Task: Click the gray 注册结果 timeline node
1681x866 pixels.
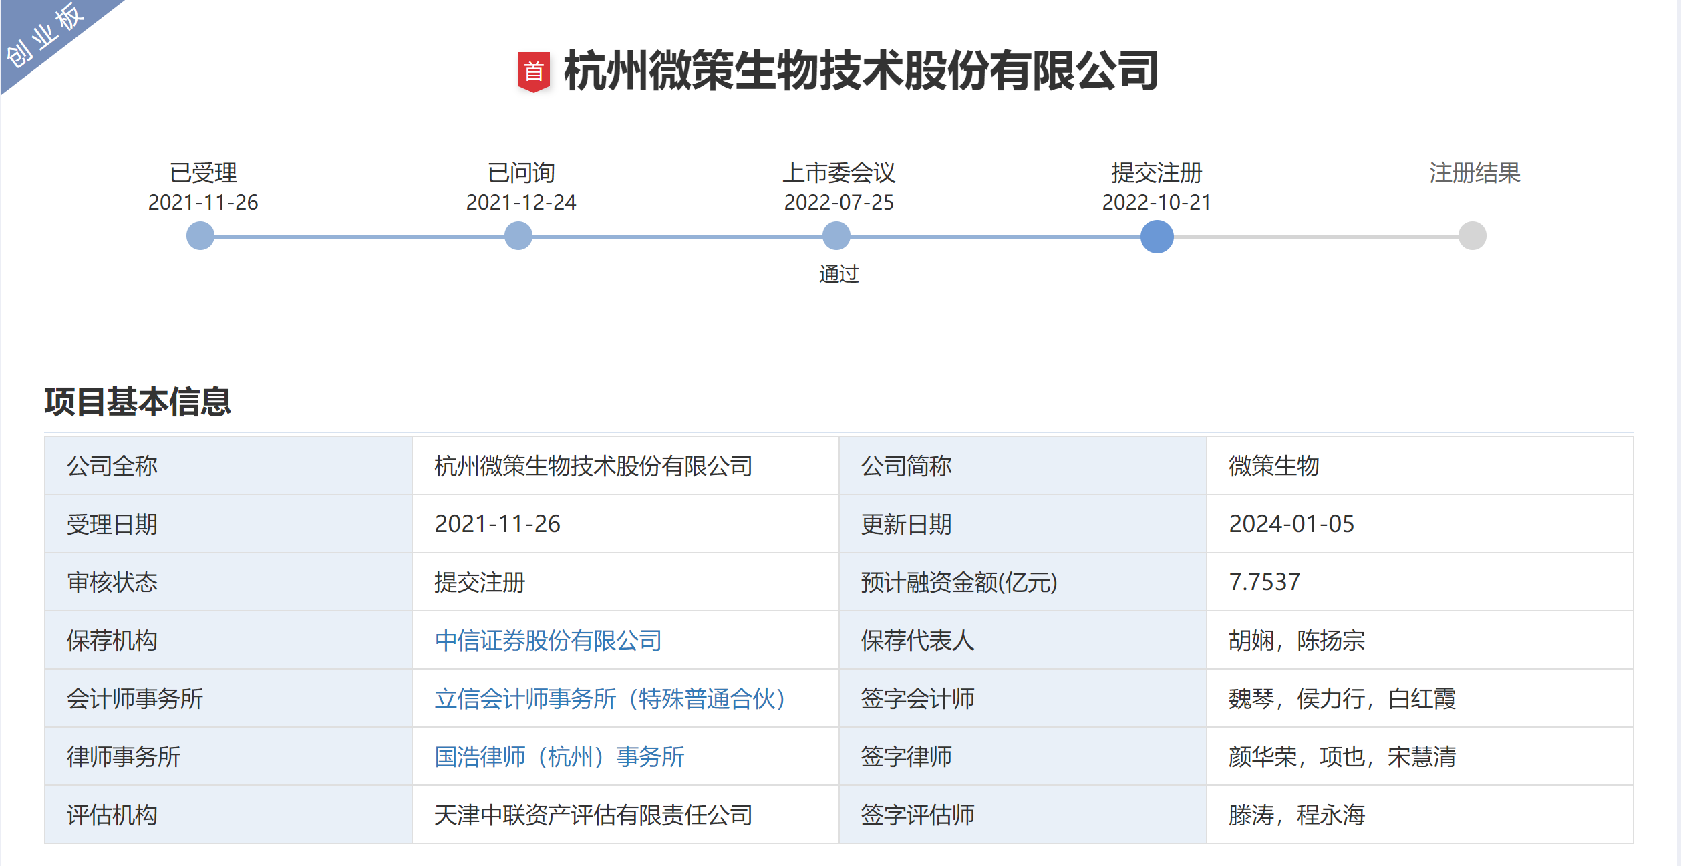Action: [1473, 236]
